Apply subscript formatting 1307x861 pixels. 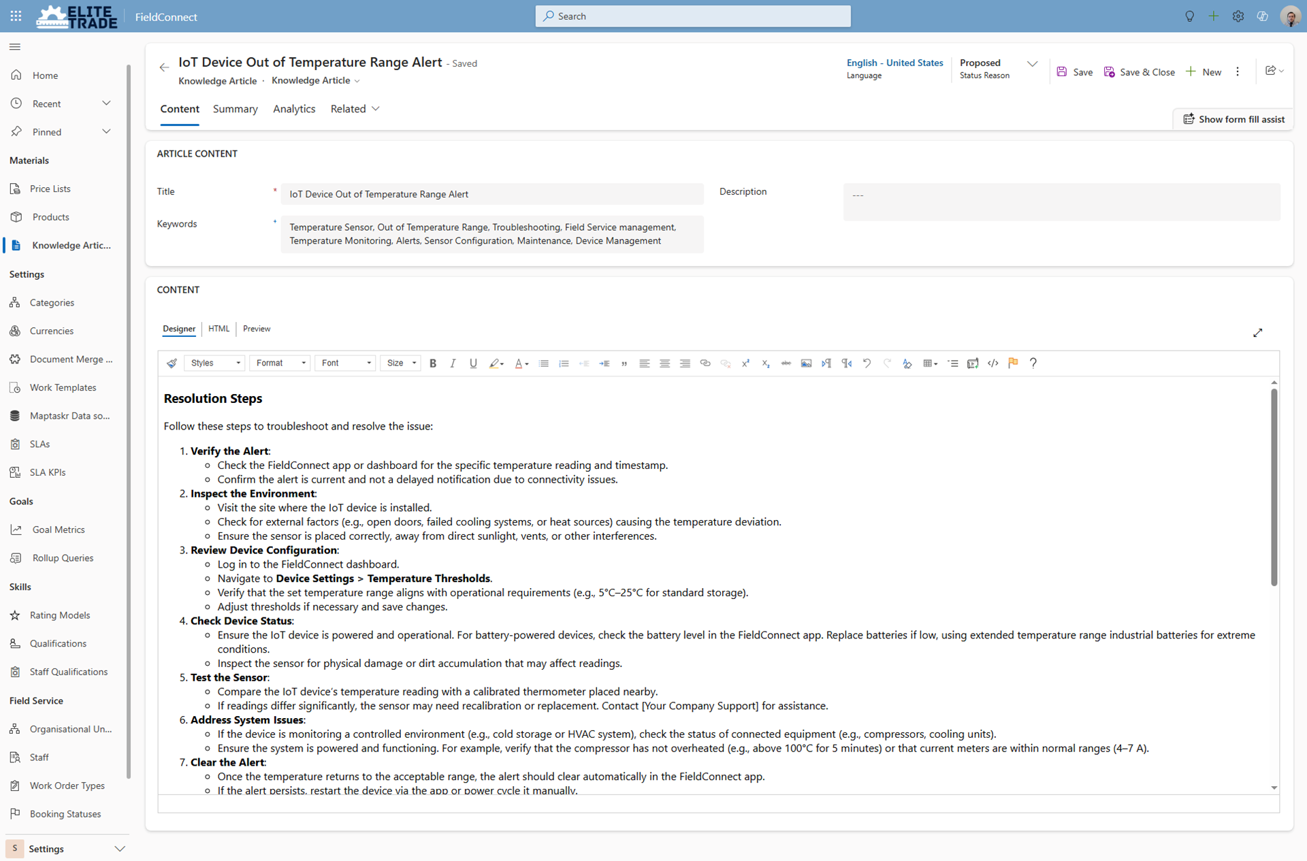coord(766,363)
